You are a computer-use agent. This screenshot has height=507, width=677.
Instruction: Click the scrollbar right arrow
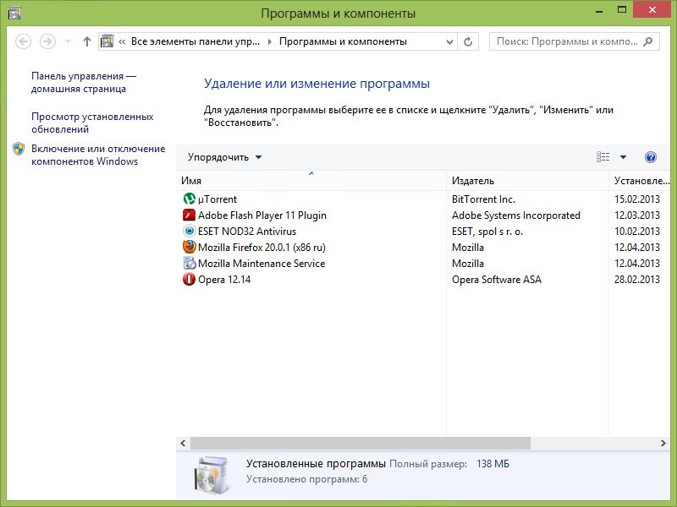coord(663,443)
